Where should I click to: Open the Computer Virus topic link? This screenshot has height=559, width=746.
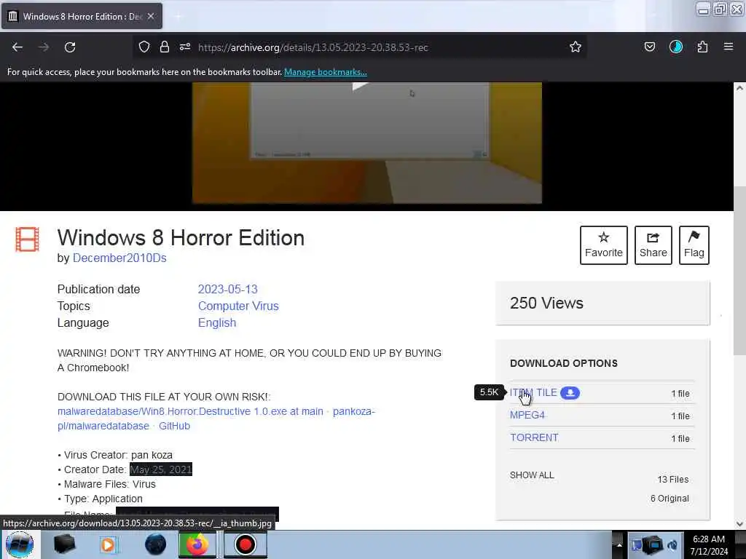238,306
